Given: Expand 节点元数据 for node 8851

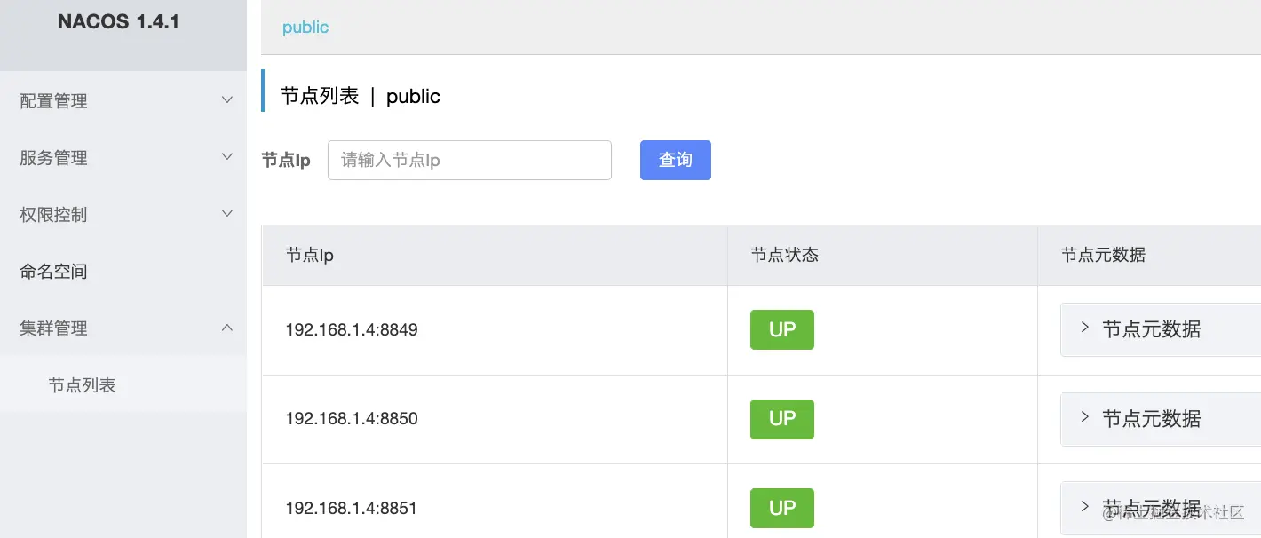Looking at the screenshot, I should pos(1151,508).
